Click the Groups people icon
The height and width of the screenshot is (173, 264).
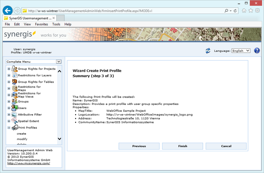pos(14,101)
